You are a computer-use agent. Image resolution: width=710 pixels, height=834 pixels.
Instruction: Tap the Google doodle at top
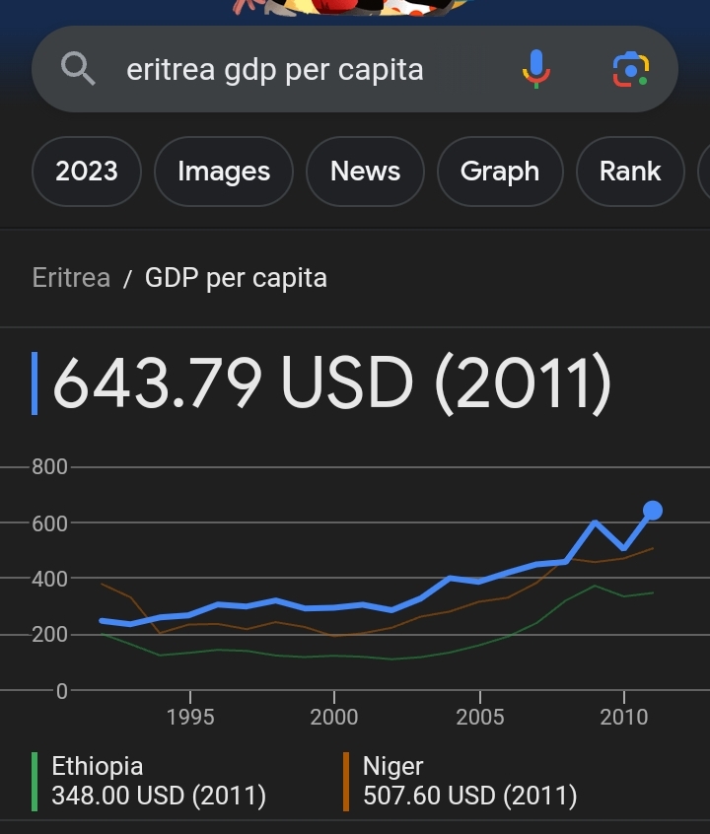tap(351, 8)
